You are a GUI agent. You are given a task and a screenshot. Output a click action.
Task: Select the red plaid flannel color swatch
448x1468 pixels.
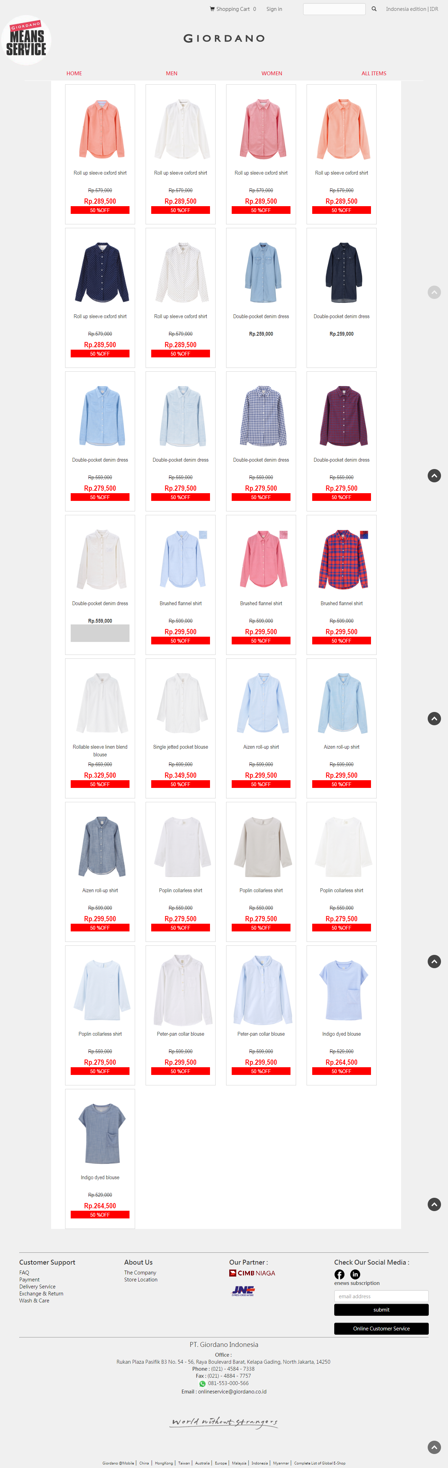pos(364,534)
